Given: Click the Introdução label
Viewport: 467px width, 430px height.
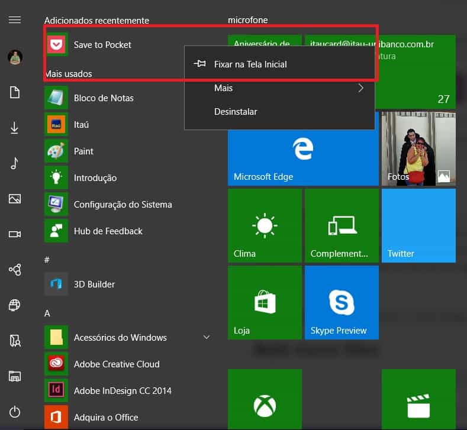Looking at the screenshot, I should [x=95, y=178].
